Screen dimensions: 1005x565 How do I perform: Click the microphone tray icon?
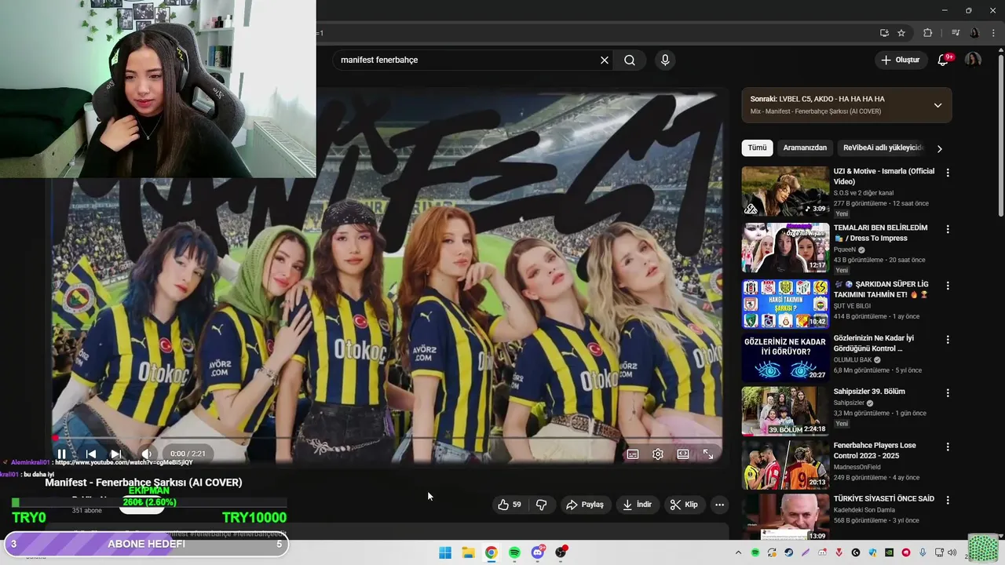923,552
